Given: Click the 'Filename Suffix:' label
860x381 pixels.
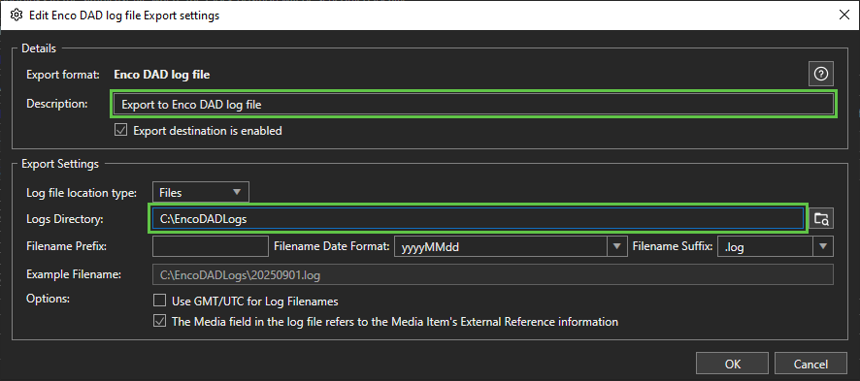Looking at the screenshot, I should click(x=673, y=246).
